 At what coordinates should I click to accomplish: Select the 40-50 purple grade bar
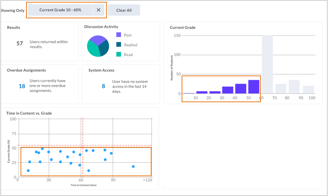[241, 89]
